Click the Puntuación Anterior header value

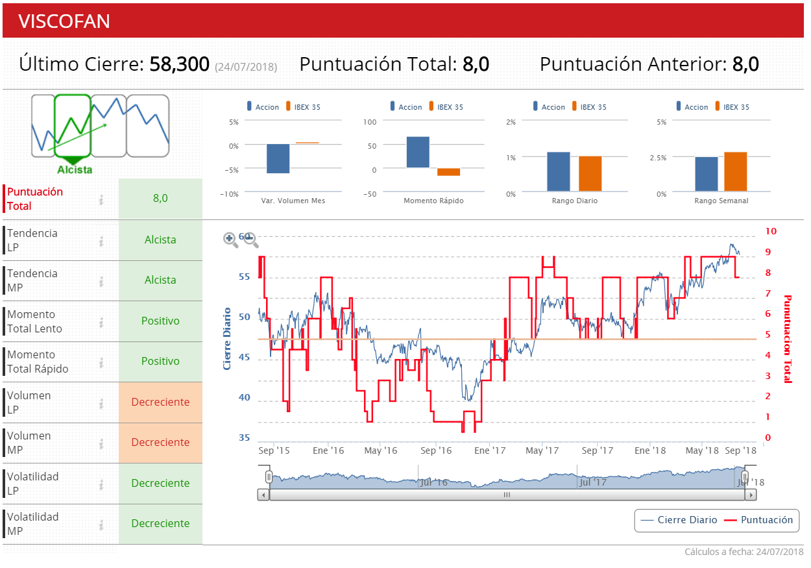click(x=745, y=64)
